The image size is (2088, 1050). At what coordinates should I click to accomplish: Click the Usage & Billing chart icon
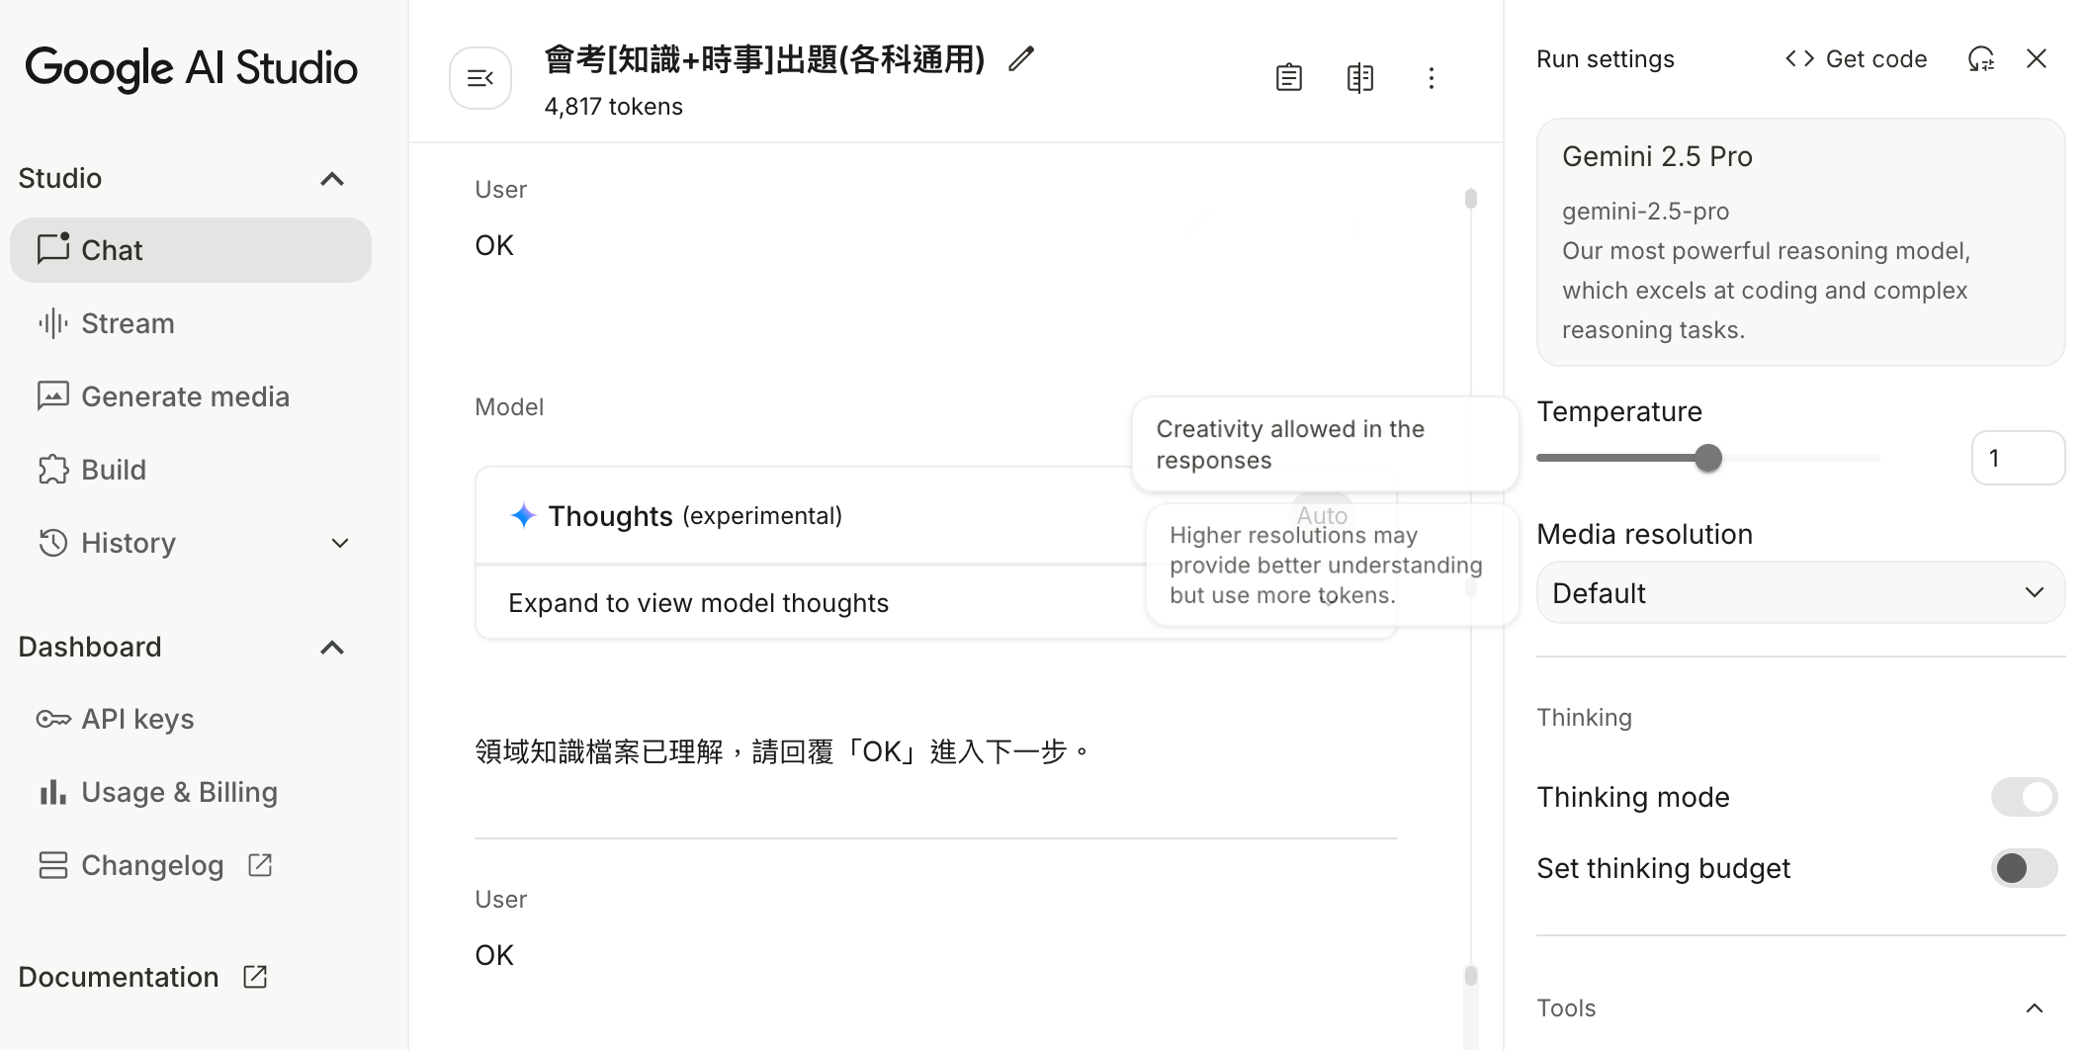[53, 792]
